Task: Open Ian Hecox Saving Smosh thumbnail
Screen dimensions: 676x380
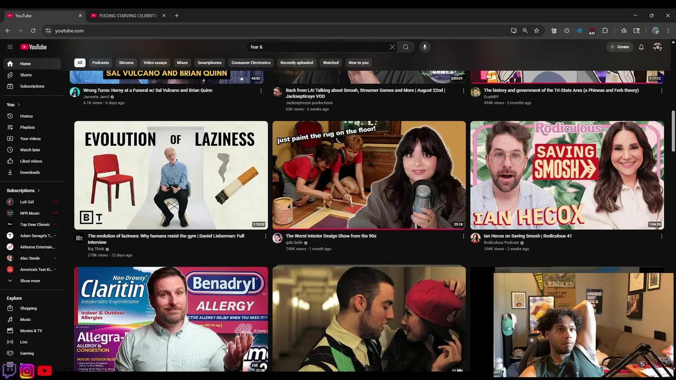Action: (567, 175)
